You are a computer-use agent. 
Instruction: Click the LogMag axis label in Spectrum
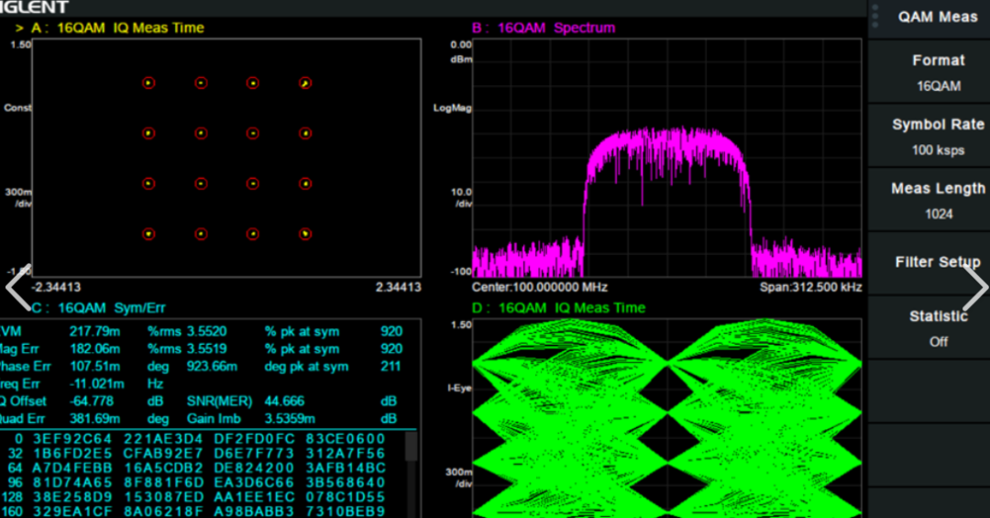tap(452, 108)
